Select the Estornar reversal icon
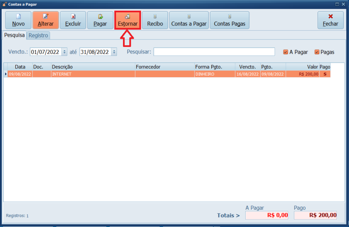This screenshot has height=227, width=349. click(127, 16)
